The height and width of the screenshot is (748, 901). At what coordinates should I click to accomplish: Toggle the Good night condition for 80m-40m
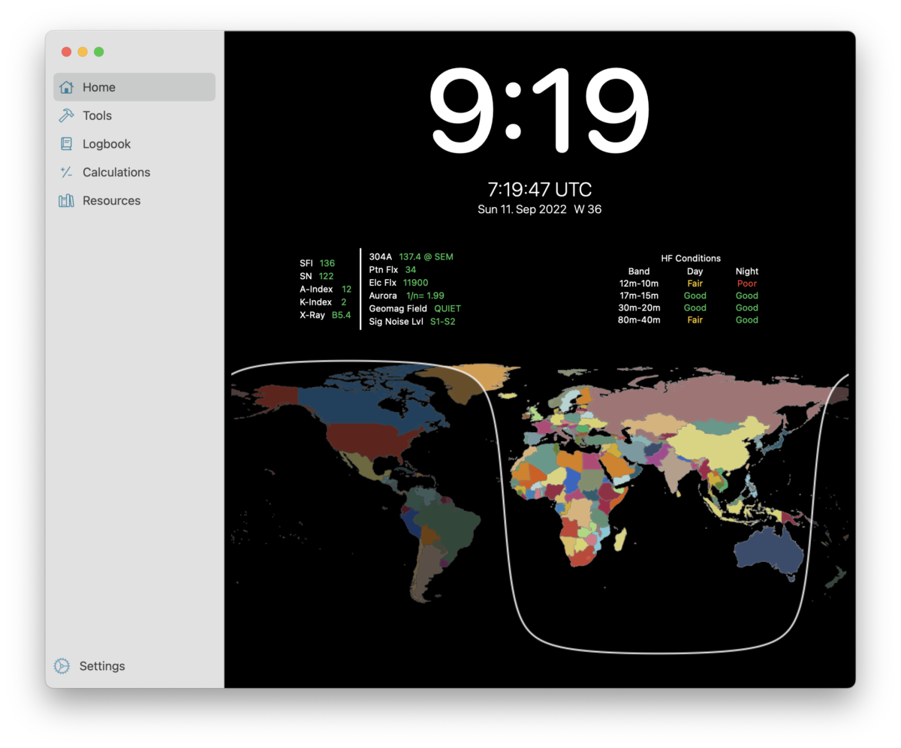pos(746,320)
